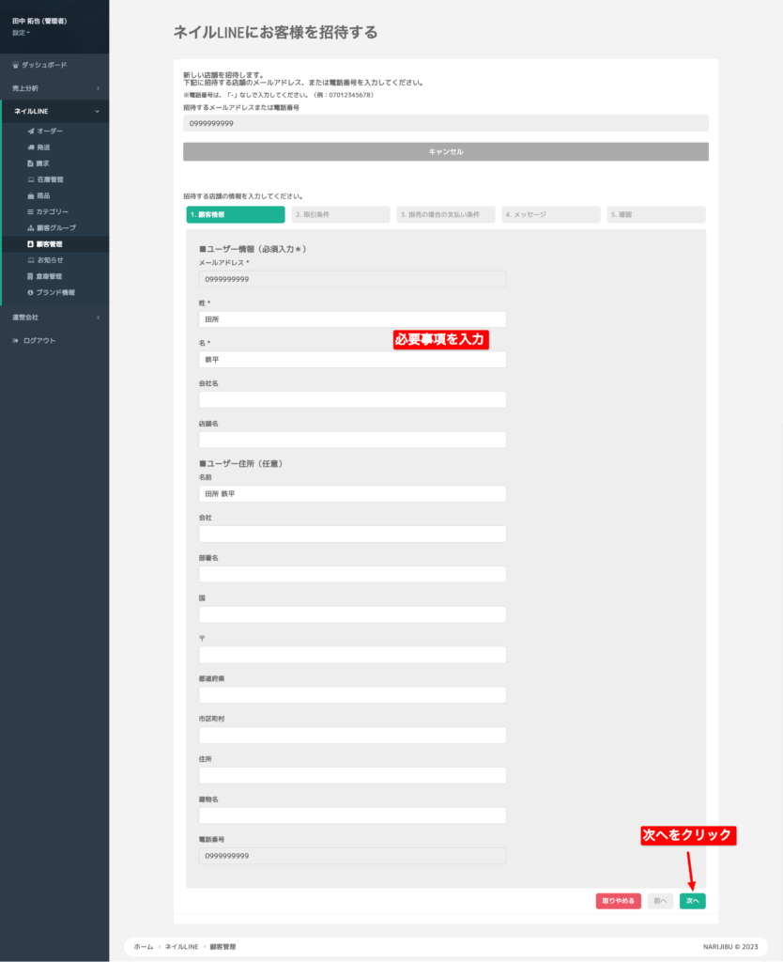Click the green 次へ button

692,901
